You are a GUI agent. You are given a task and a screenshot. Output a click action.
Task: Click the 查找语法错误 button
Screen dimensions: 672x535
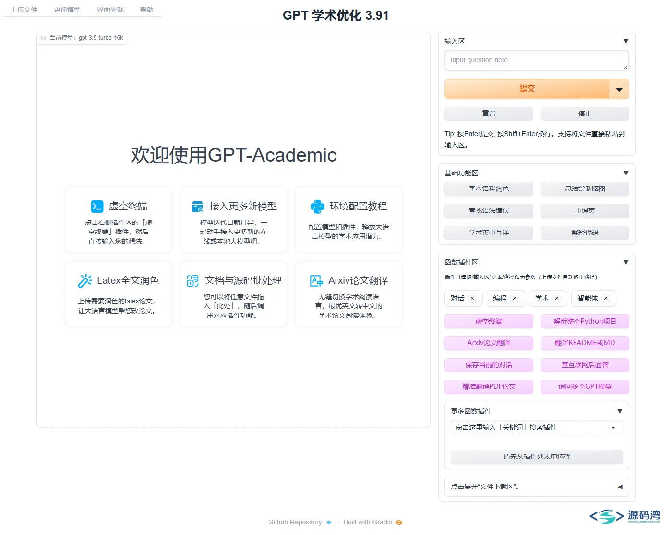pyautogui.click(x=489, y=211)
